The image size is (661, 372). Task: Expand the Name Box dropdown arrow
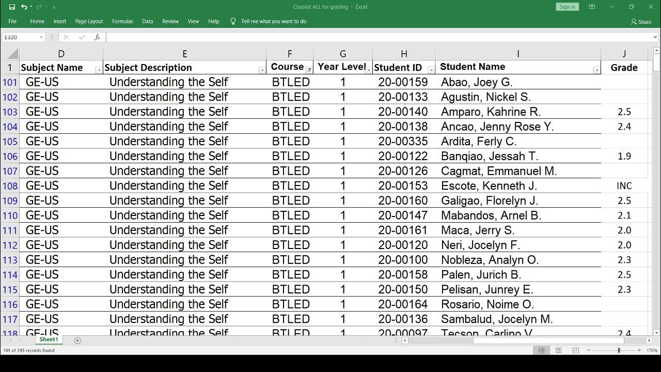point(41,37)
